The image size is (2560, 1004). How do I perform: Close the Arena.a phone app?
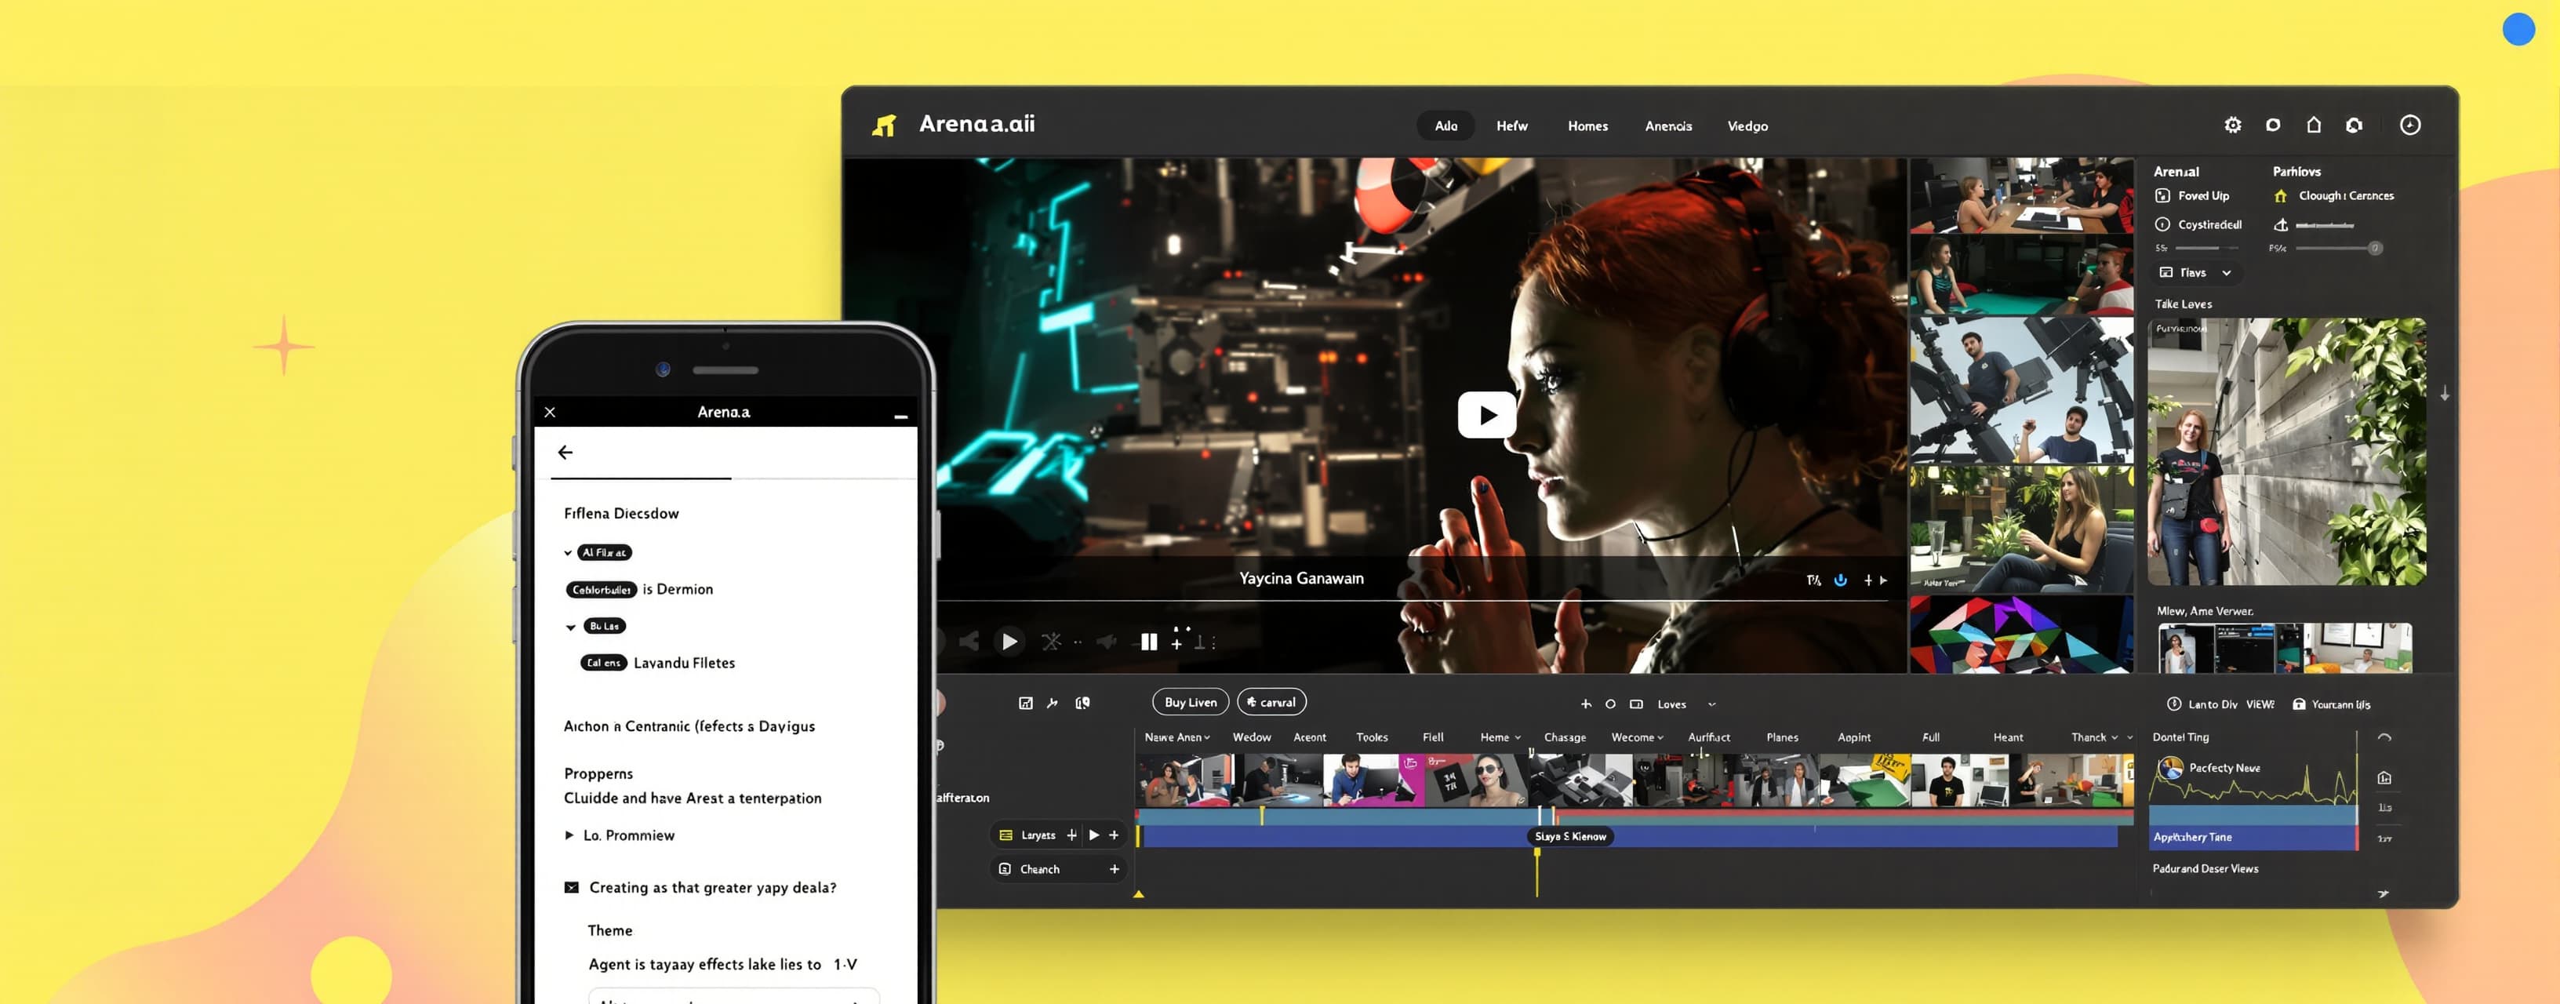(550, 412)
